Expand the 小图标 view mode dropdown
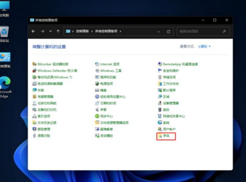 point(204,47)
